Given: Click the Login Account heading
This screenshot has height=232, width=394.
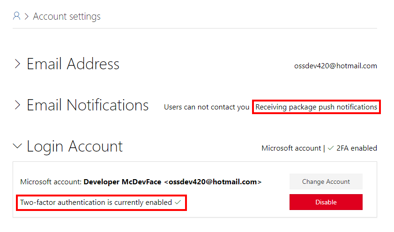Looking at the screenshot, I should [74, 146].
